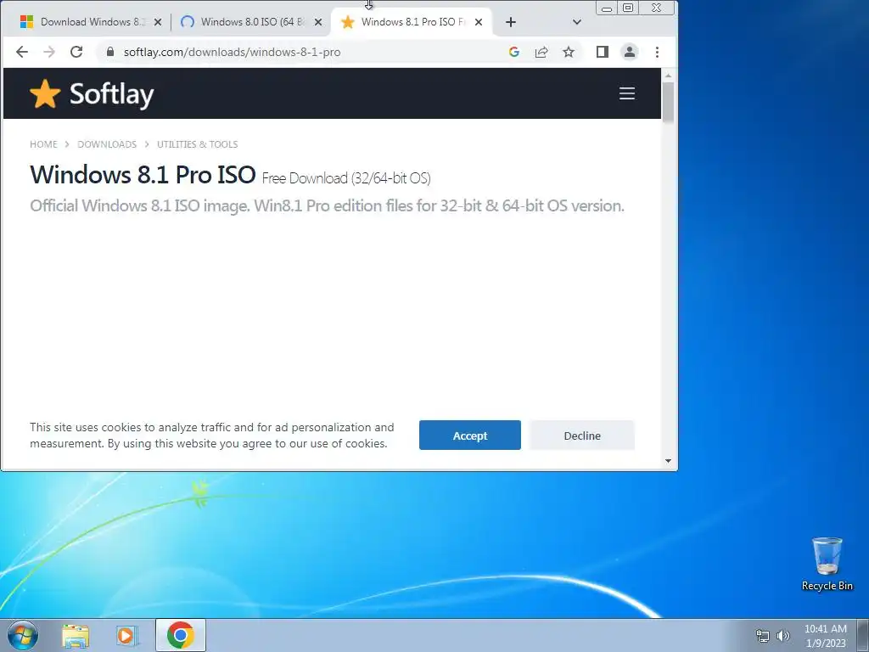Open network status tray icon

[x=763, y=636]
